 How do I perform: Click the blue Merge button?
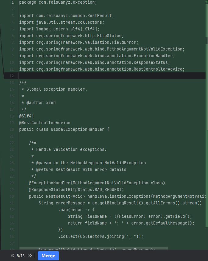[48, 256]
